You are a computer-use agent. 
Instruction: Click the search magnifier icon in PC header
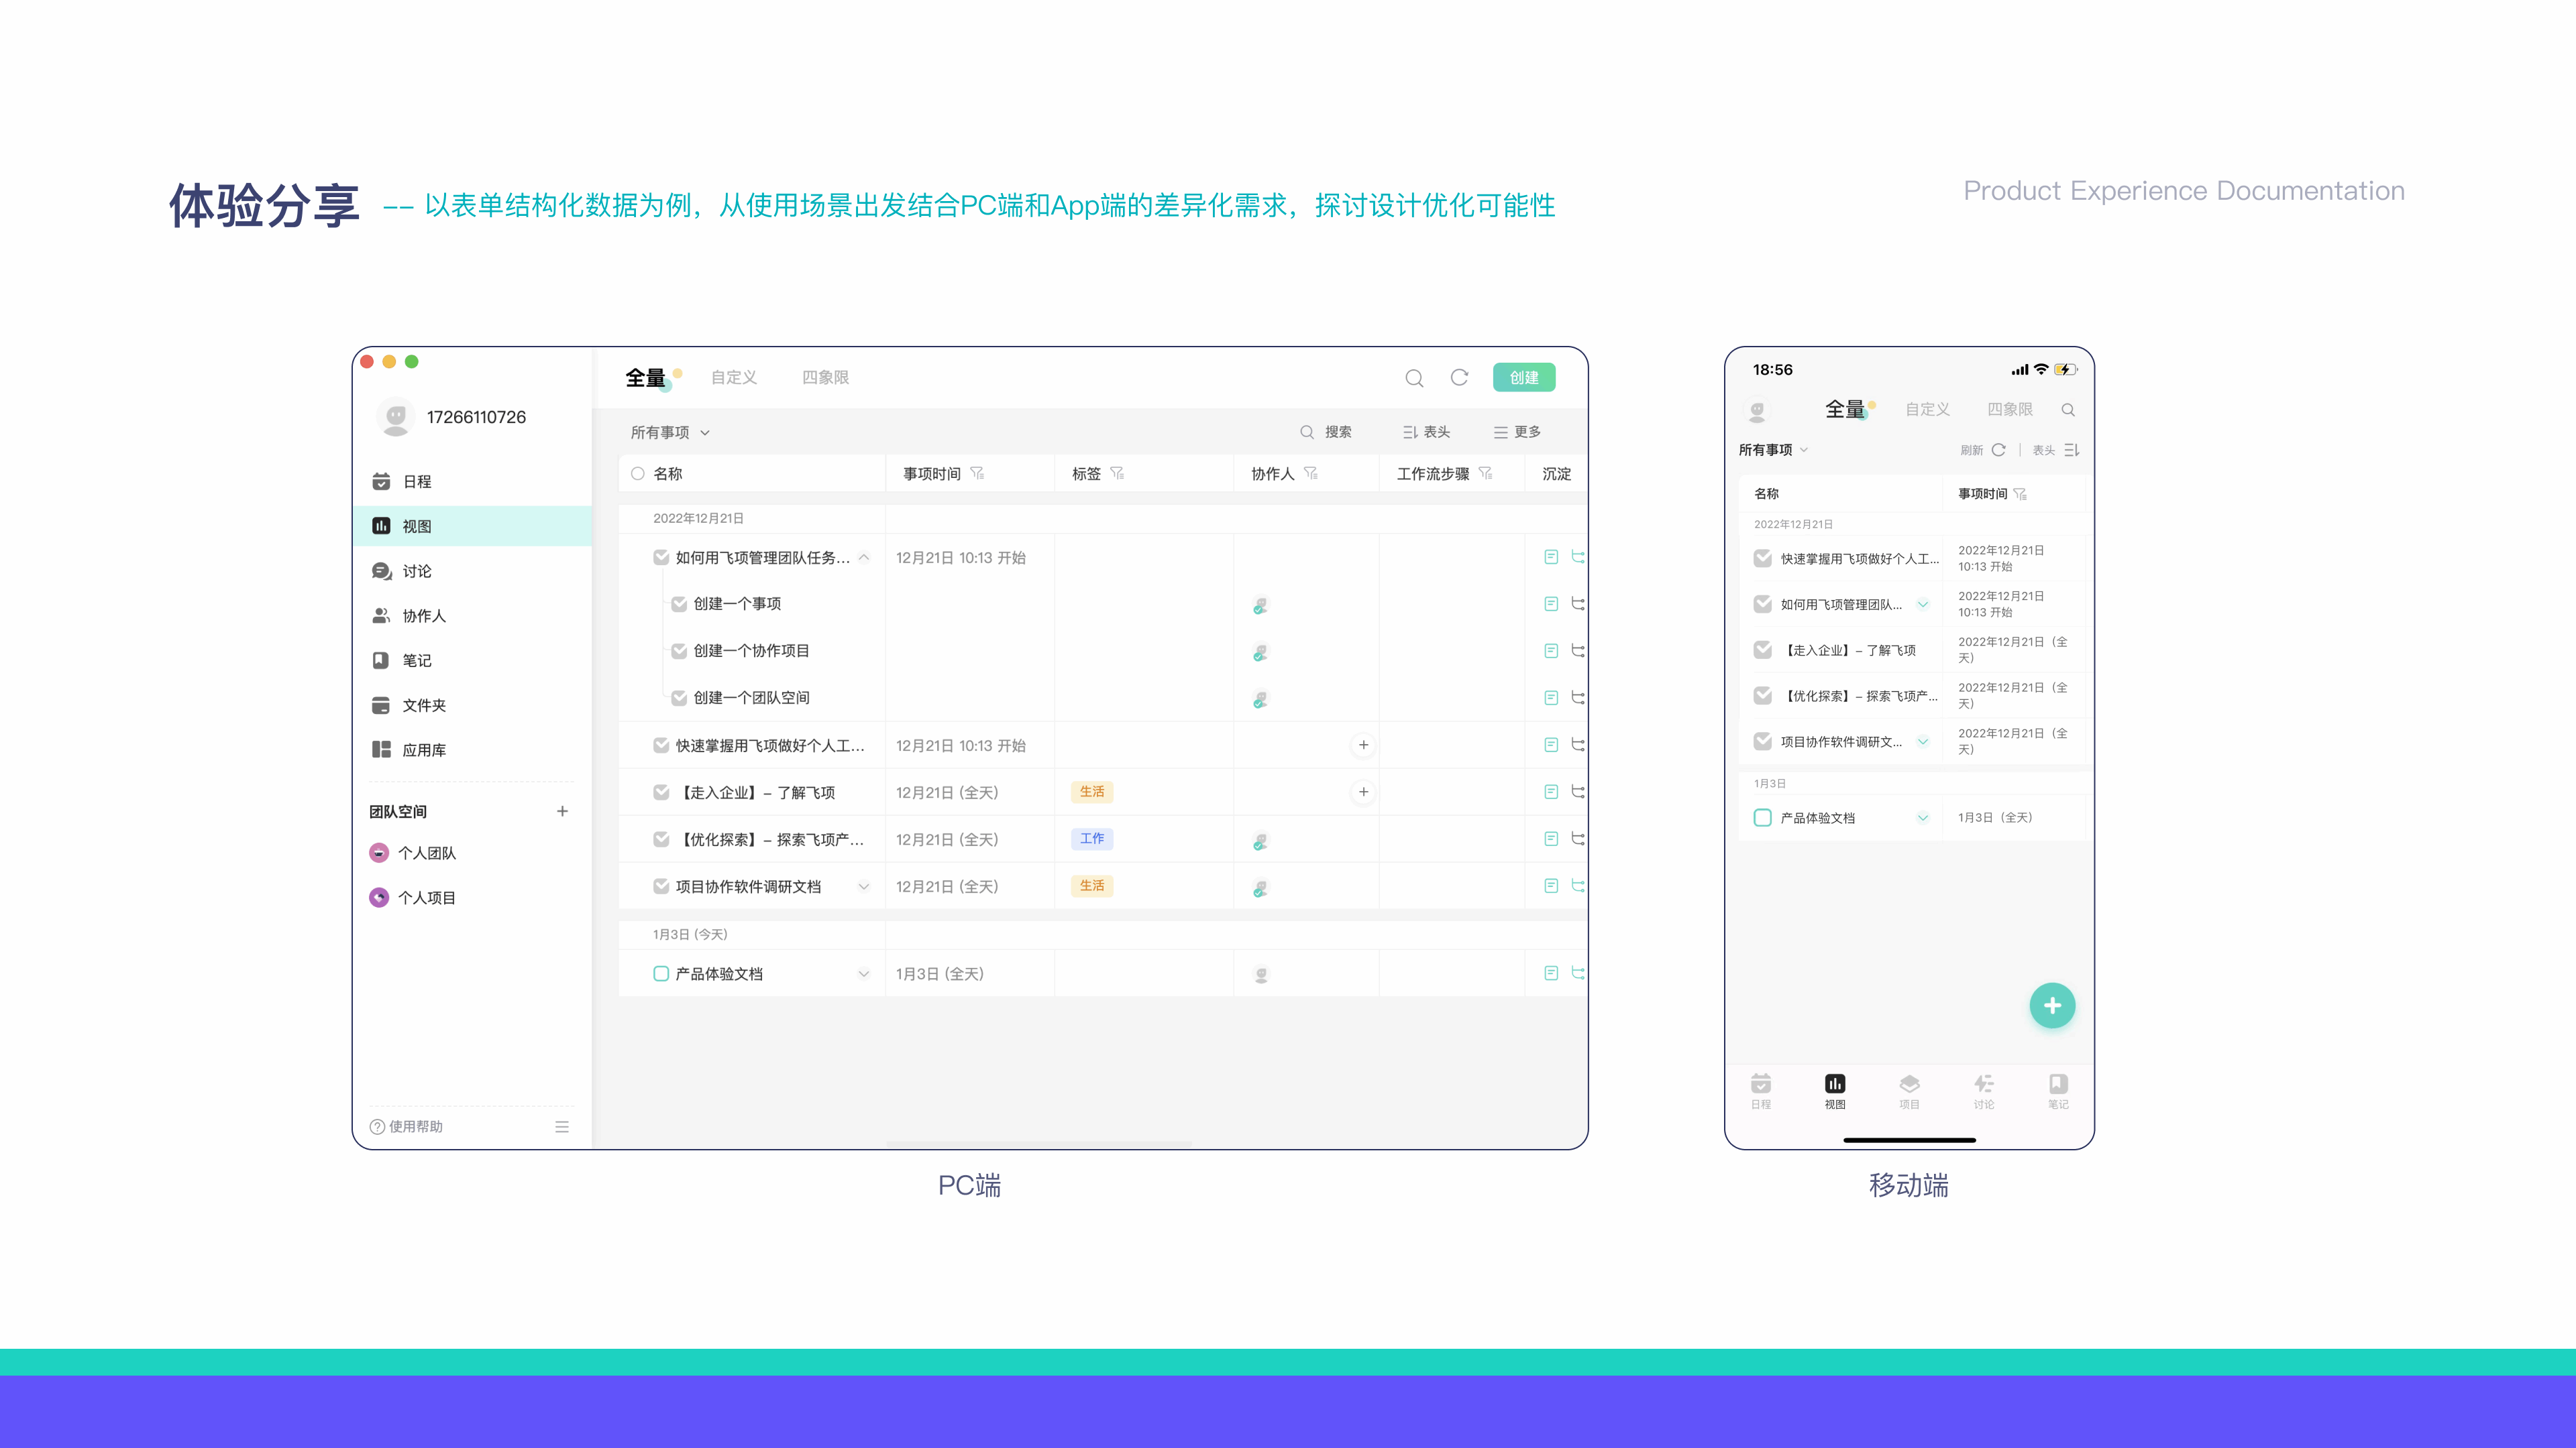point(1414,377)
